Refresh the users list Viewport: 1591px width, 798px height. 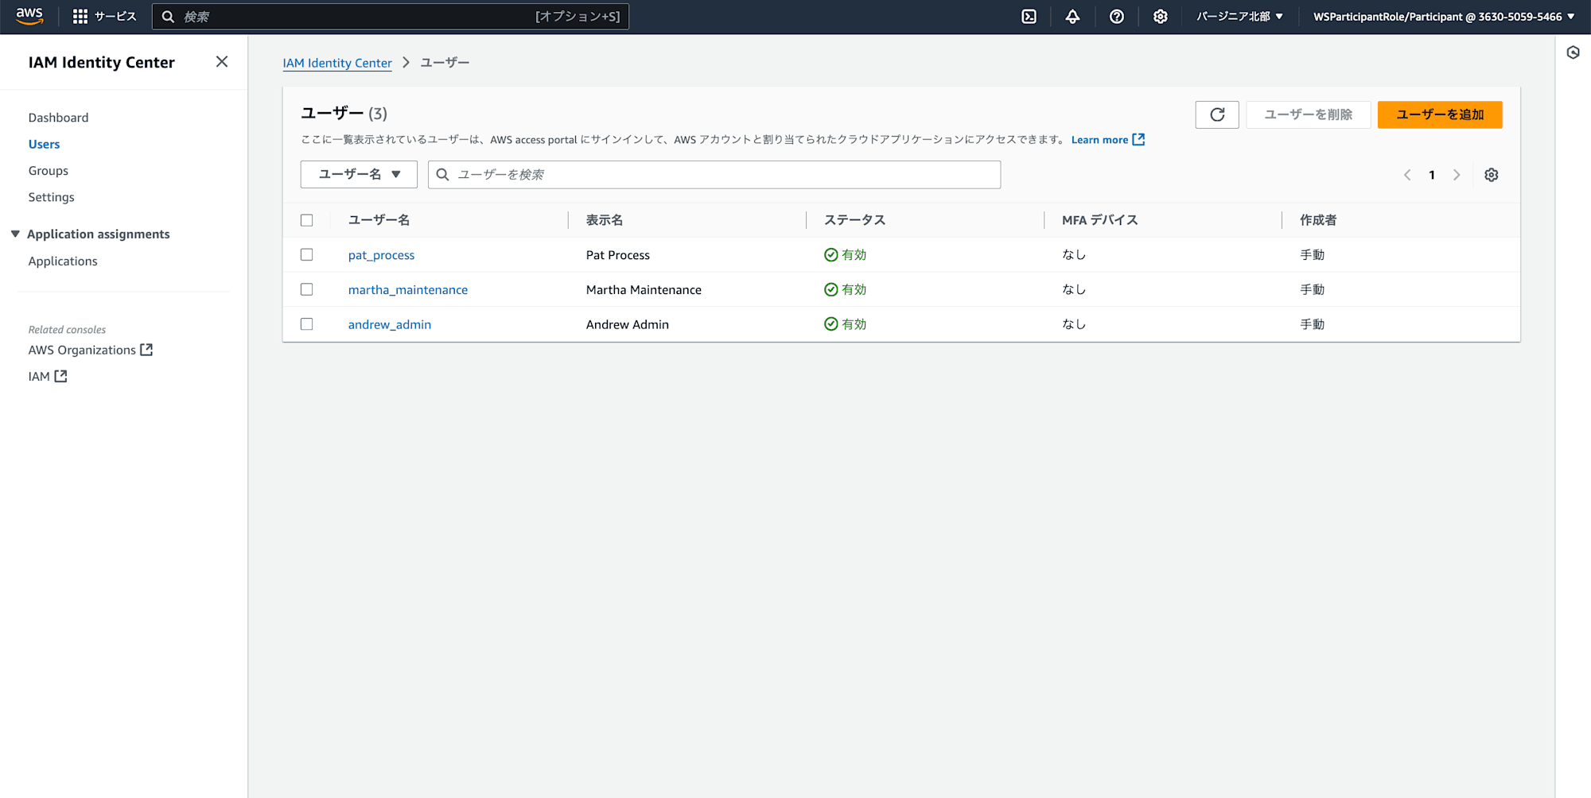(x=1217, y=114)
